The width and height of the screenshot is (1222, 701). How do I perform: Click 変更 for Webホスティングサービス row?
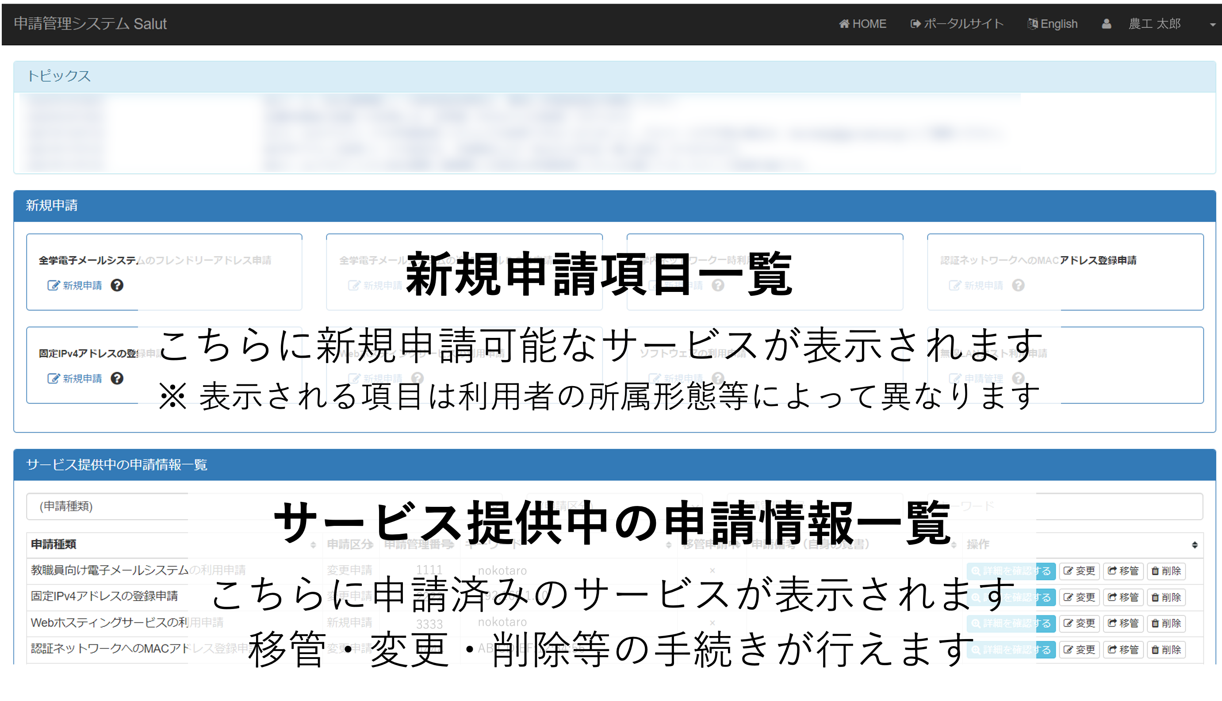(1079, 624)
